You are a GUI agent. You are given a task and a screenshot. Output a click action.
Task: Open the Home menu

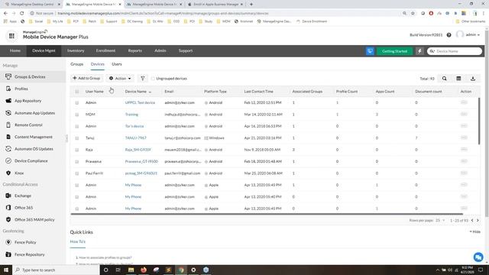point(15,50)
